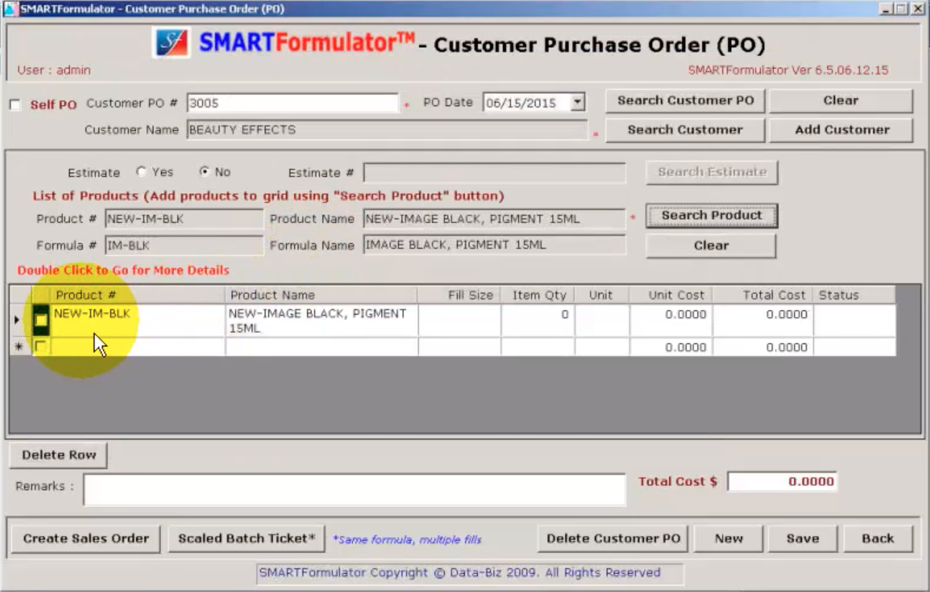Click the New button
The image size is (930, 592).
(x=728, y=539)
